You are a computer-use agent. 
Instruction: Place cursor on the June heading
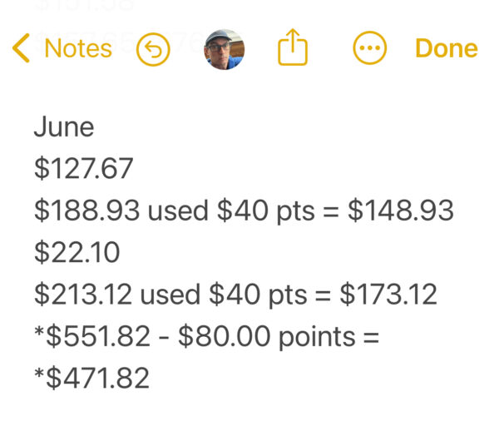click(x=64, y=127)
